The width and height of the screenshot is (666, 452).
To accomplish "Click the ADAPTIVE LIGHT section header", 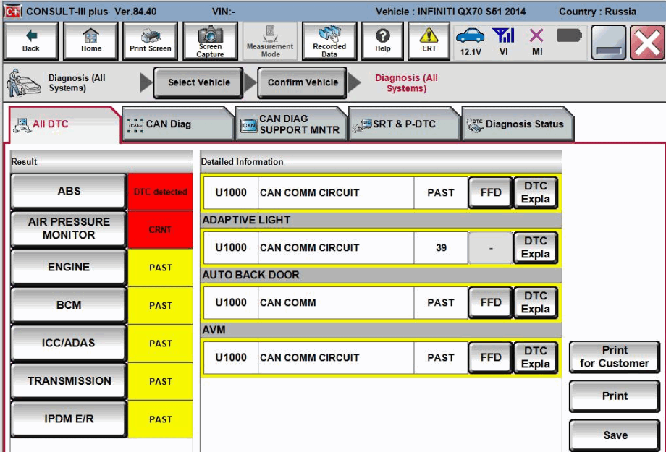I will coord(381,221).
